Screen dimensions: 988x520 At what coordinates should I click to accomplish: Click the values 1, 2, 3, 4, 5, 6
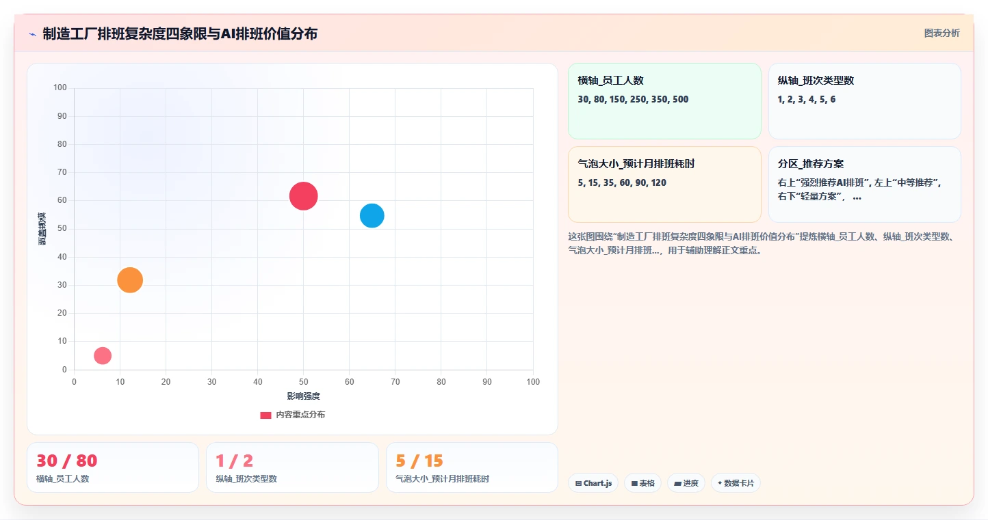[807, 100]
